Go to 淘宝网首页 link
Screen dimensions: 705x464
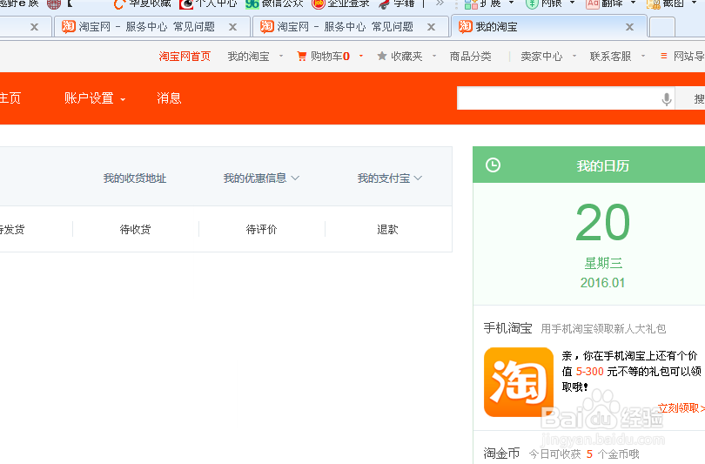coord(185,57)
